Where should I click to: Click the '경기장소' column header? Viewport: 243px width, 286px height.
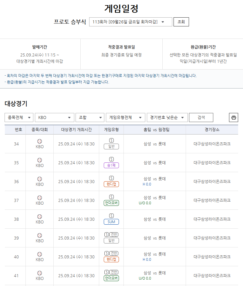tap(212, 129)
